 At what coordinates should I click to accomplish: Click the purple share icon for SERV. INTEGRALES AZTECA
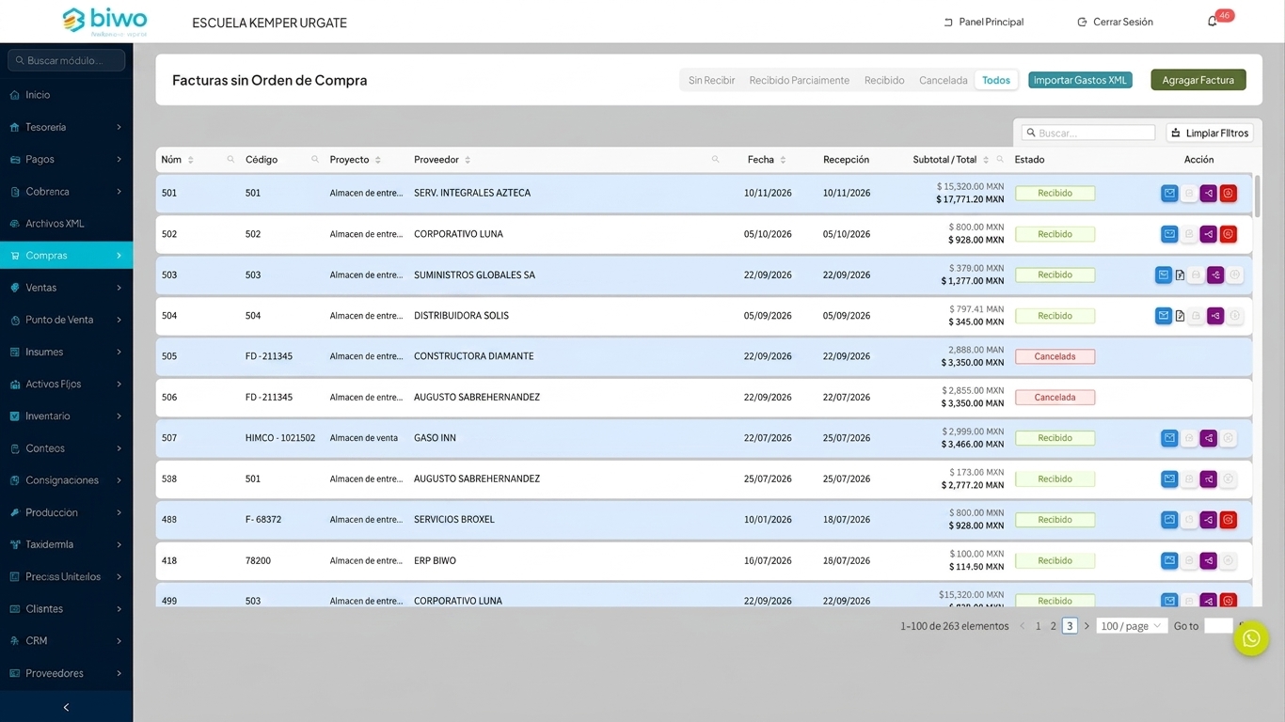pos(1209,194)
